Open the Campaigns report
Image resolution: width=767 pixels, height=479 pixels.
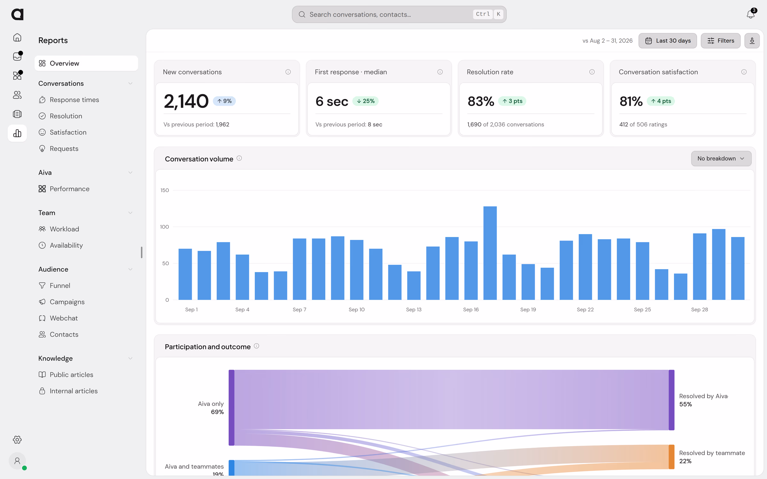pos(86,302)
